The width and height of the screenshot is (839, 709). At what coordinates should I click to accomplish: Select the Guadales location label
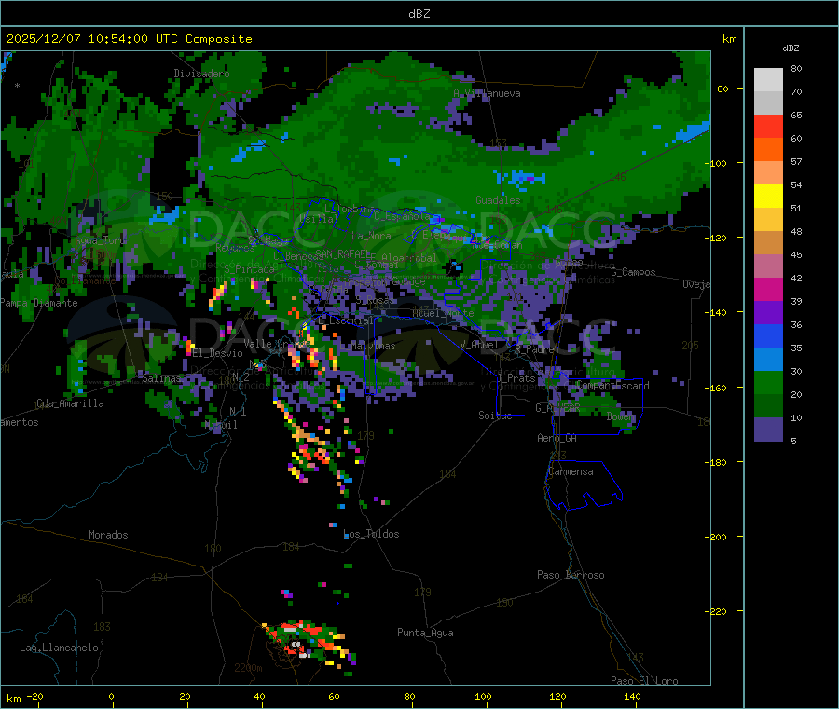498,200
